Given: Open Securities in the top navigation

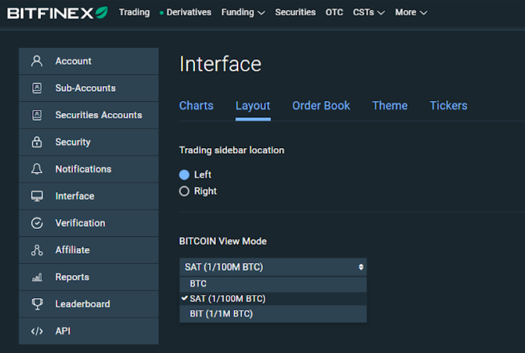Looking at the screenshot, I should (x=296, y=12).
